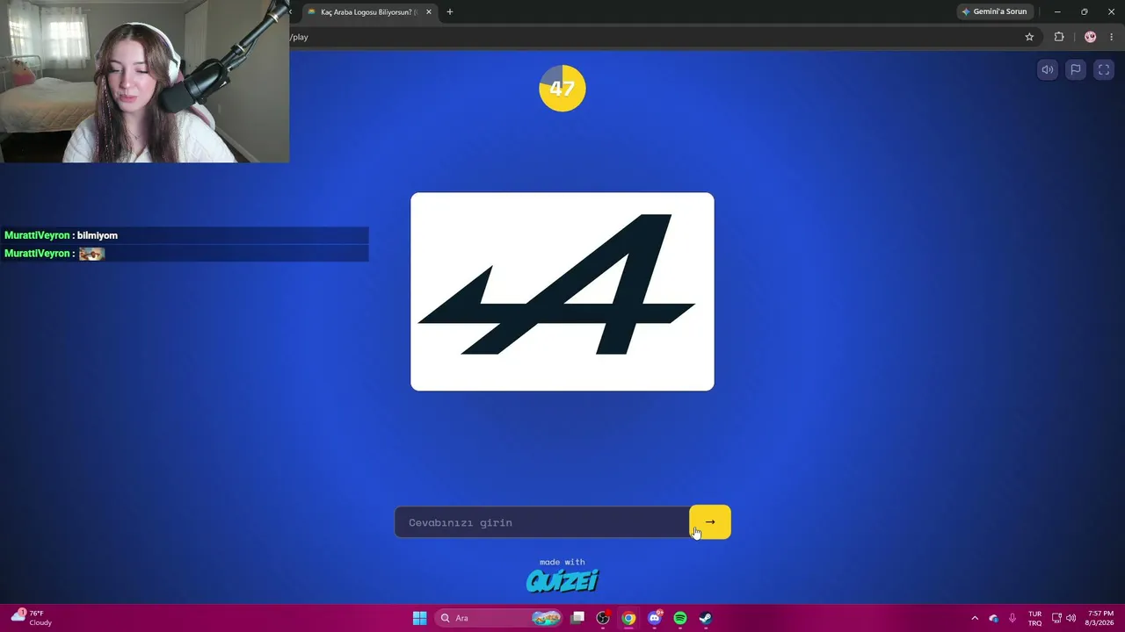Image resolution: width=1125 pixels, height=632 pixels.
Task: Click the yellow countdown timer showing 47
Action: point(562,88)
